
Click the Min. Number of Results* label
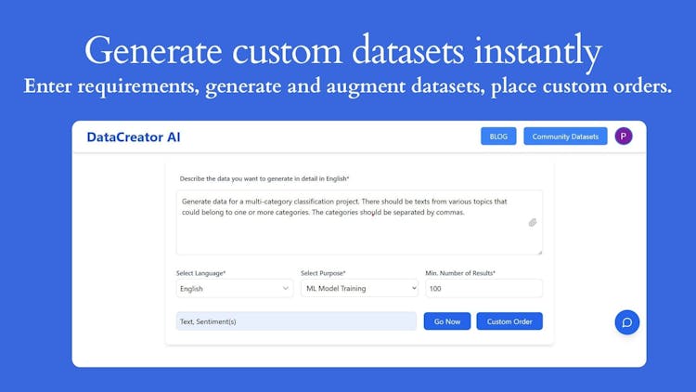[460, 273]
